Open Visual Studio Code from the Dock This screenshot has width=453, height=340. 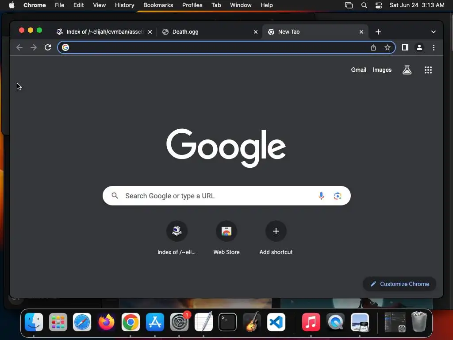[276, 322]
